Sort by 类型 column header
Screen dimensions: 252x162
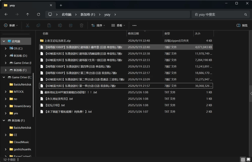178,34
